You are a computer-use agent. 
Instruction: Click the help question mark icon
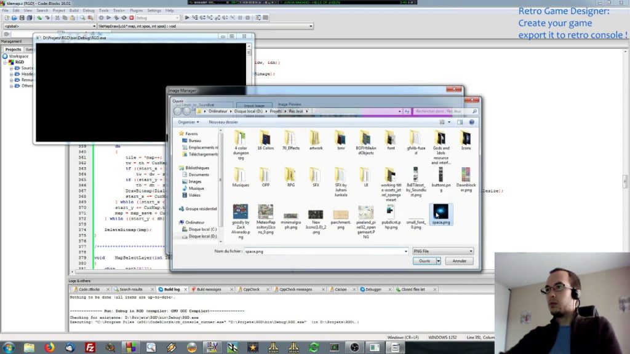click(471, 122)
